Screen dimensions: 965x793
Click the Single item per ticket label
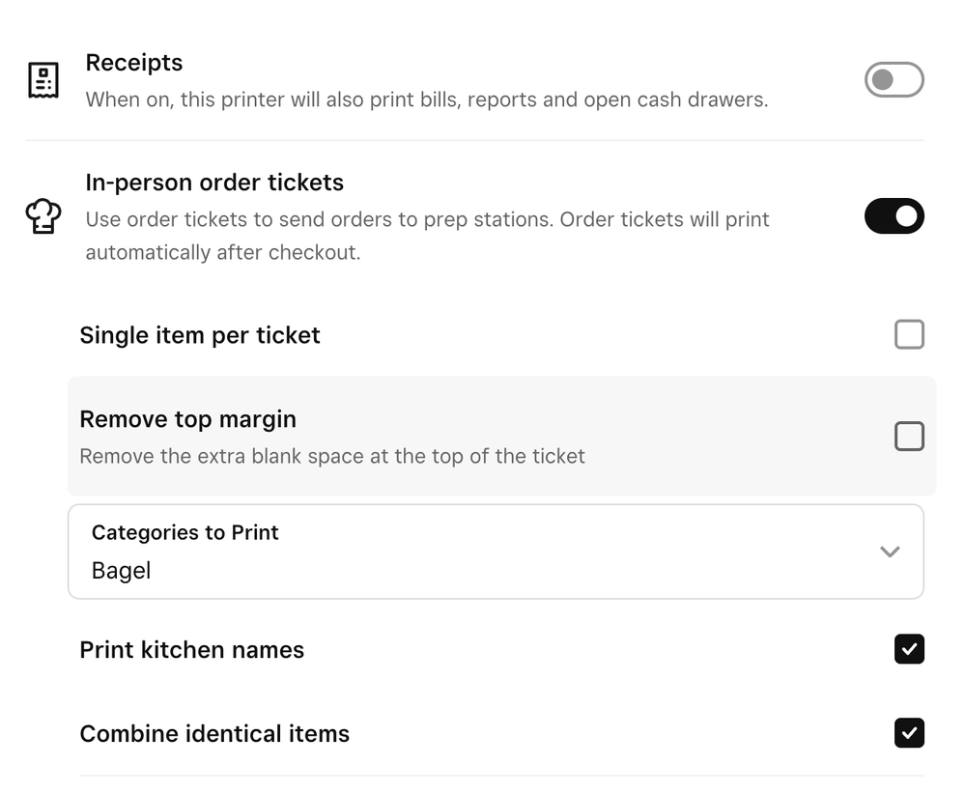pos(200,335)
